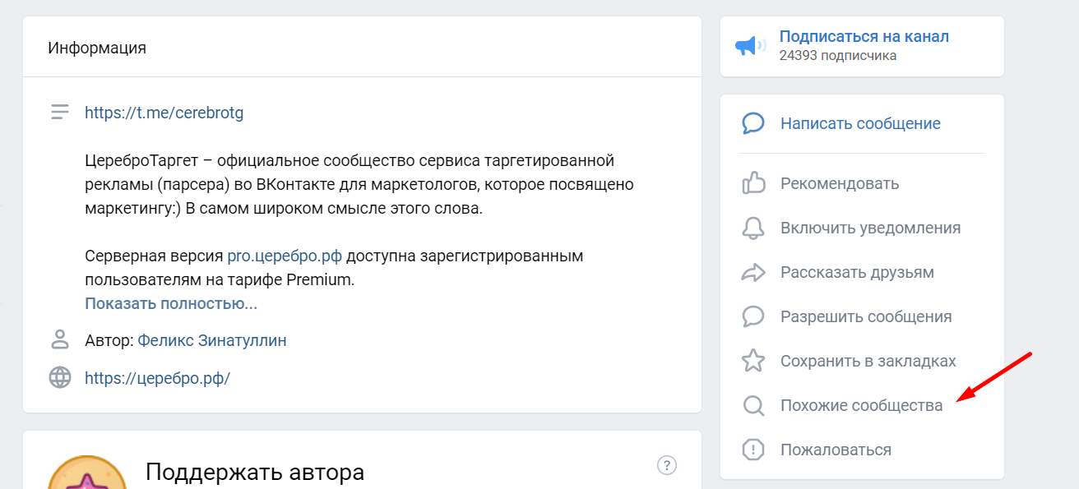Click the report exclamation icon
This screenshot has width=1079, height=489.
(753, 450)
